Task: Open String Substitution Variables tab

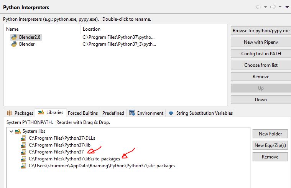Action: point(200,113)
